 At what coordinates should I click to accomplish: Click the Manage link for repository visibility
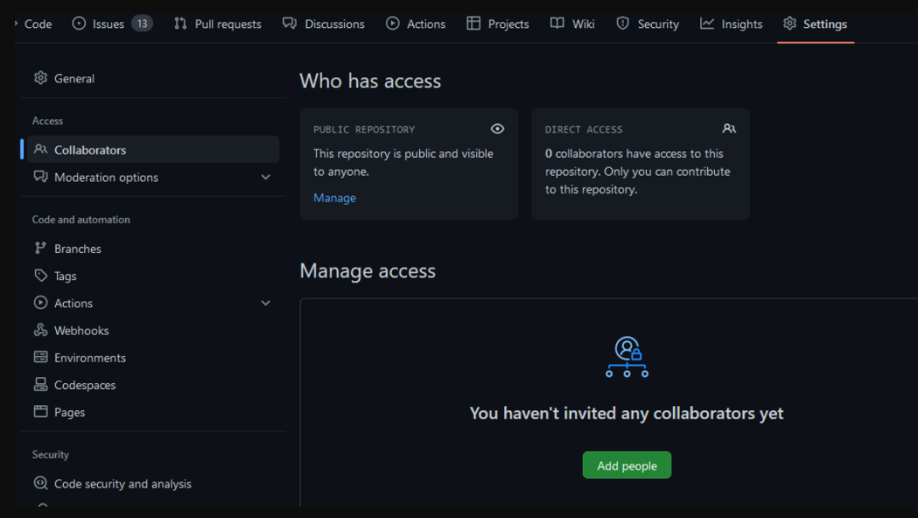click(334, 198)
